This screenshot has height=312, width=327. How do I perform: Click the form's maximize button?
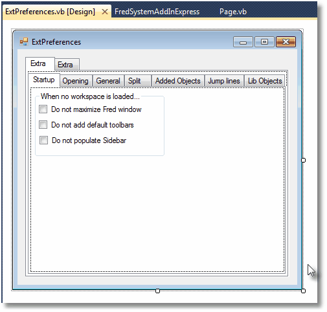[x=264, y=42]
